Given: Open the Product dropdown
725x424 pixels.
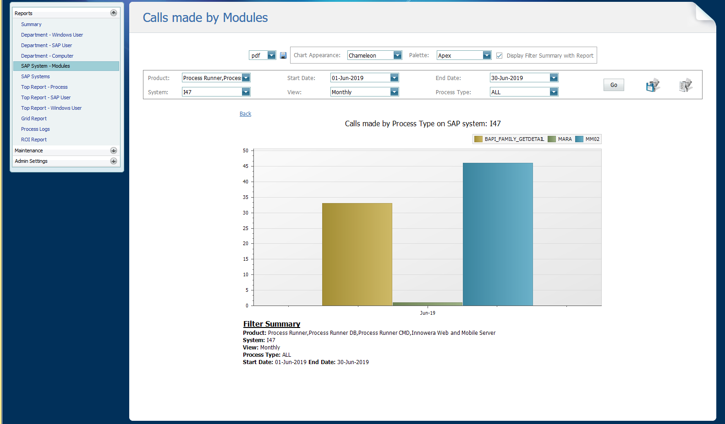Looking at the screenshot, I should pos(246,78).
